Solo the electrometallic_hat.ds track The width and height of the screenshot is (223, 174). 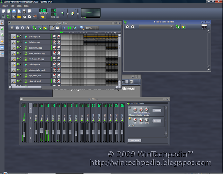tap(21, 70)
